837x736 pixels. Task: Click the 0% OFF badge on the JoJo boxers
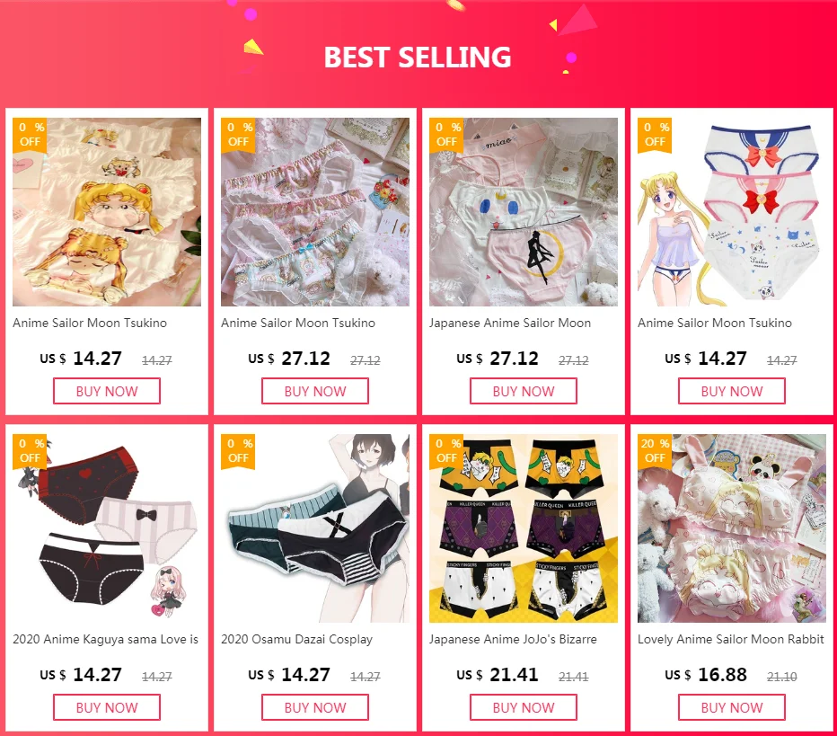447,451
